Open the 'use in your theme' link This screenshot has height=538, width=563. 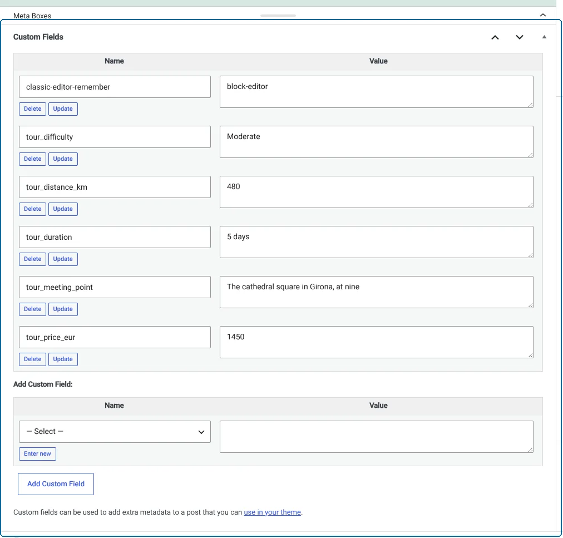click(x=272, y=512)
